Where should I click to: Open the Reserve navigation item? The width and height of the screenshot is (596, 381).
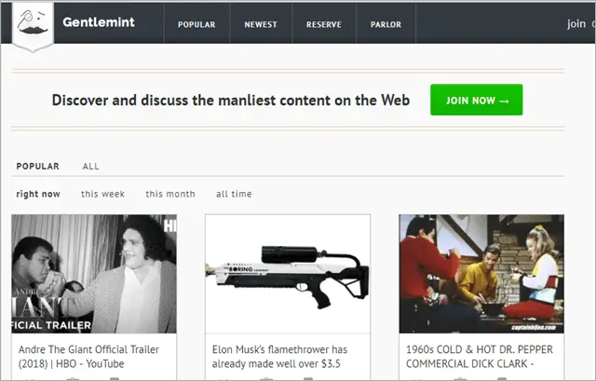[324, 24]
